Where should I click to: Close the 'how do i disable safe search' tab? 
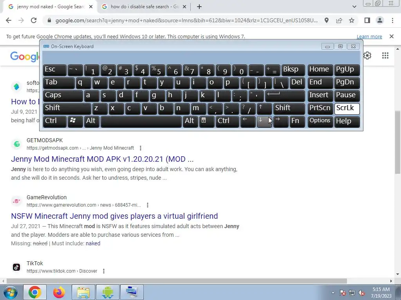pyautogui.click(x=184, y=7)
